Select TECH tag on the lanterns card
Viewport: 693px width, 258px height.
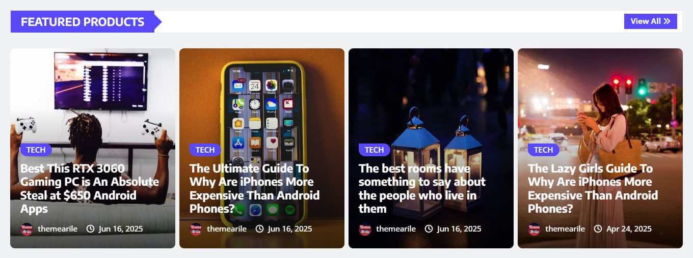click(x=375, y=150)
